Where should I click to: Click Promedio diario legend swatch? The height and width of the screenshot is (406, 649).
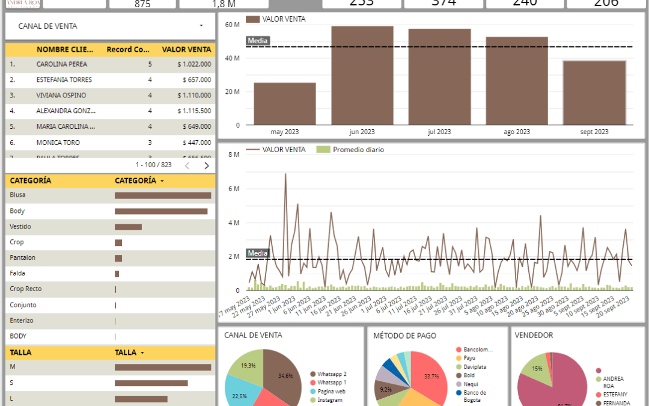click(x=324, y=150)
